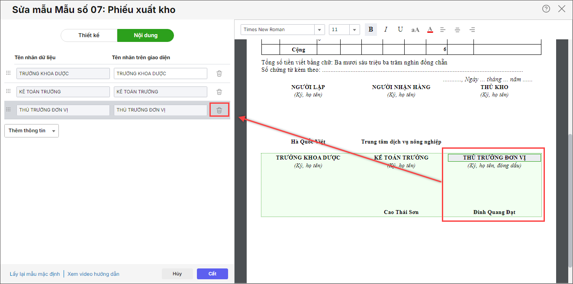Toggle bold formatting in the editor toolbar

click(370, 29)
